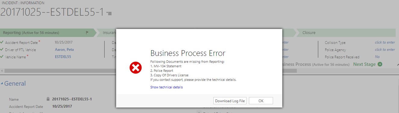
Task: Click checkmark beside Vehicle Name
Action: click(2, 56)
